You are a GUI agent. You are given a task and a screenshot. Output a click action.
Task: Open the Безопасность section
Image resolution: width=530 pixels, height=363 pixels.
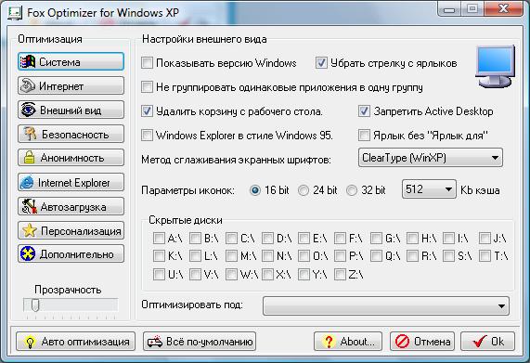(x=71, y=135)
